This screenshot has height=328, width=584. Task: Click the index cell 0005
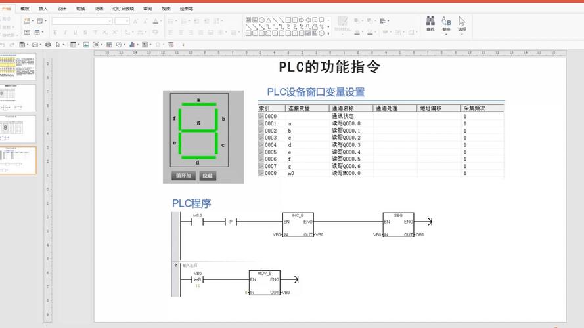click(x=271, y=152)
